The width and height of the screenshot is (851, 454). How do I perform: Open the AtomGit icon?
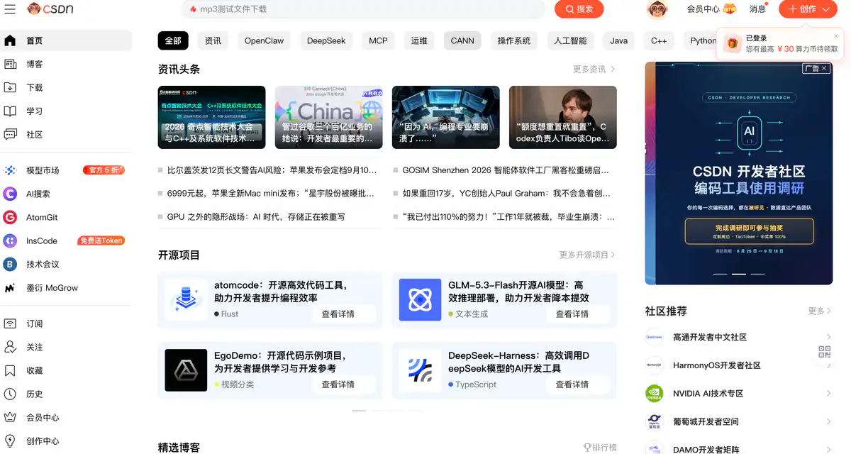click(x=10, y=217)
